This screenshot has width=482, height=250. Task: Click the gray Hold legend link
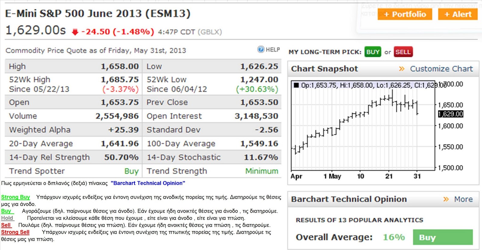click(x=7, y=218)
